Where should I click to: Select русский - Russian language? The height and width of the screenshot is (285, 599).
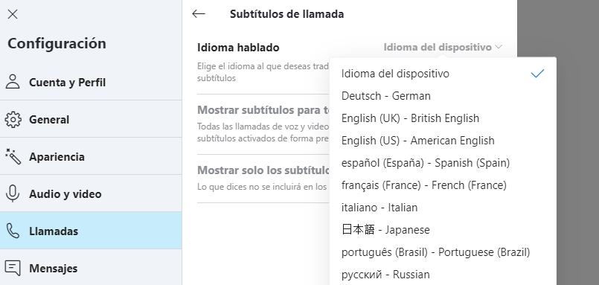(x=443, y=275)
